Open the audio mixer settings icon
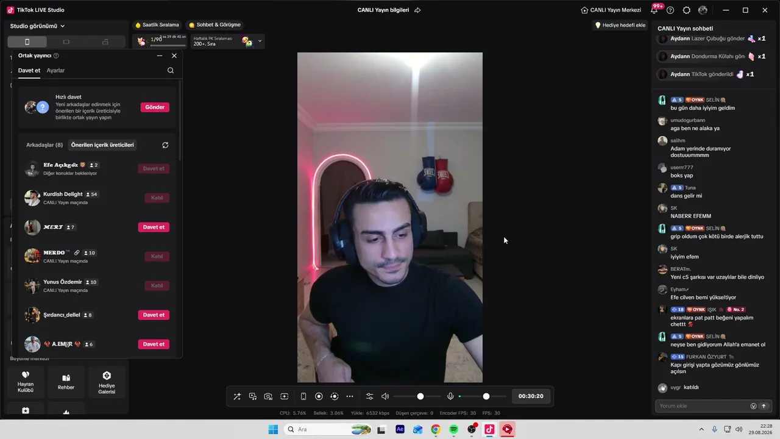The image size is (780, 439). (369, 396)
